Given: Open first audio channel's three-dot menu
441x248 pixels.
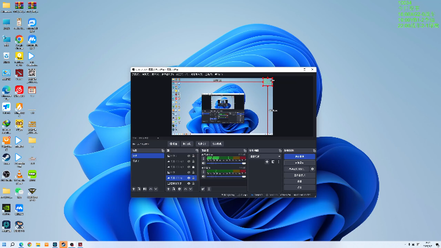Looking at the screenshot, I should (x=203, y=159).
